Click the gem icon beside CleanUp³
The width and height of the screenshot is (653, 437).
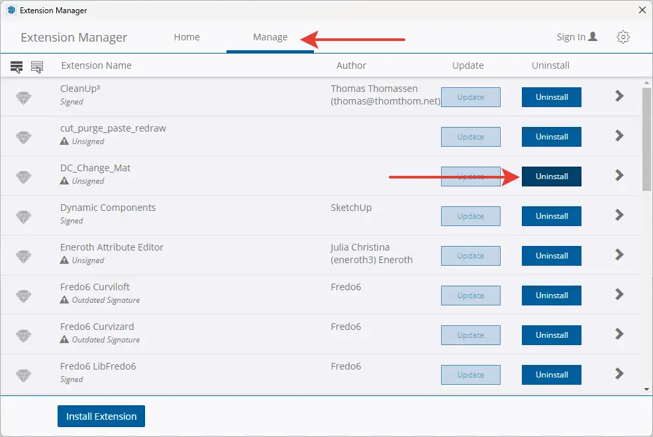(24, 98)
